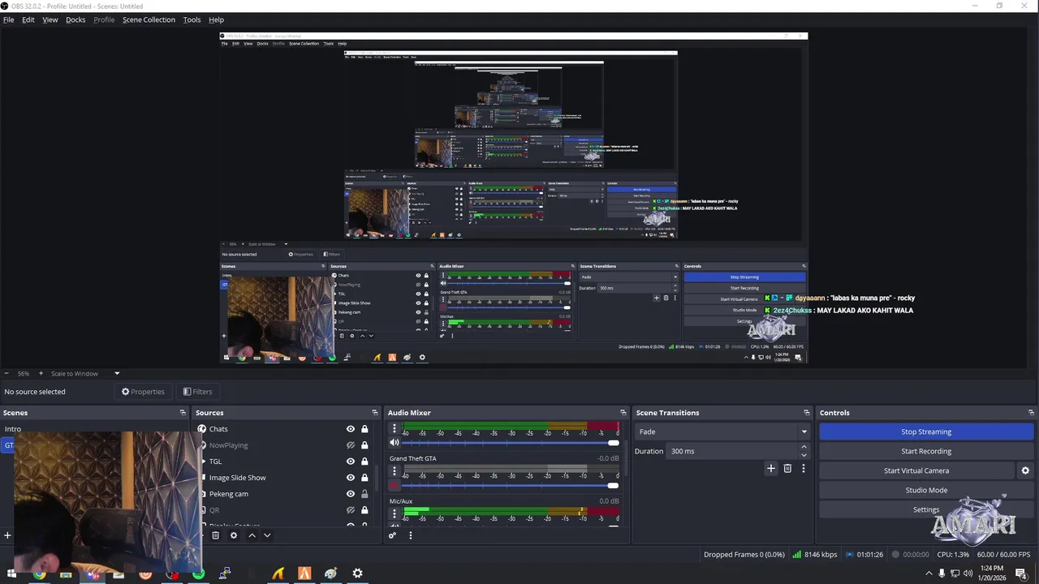Hide the TGL source
1039x584 pixels.
(351, 462)
